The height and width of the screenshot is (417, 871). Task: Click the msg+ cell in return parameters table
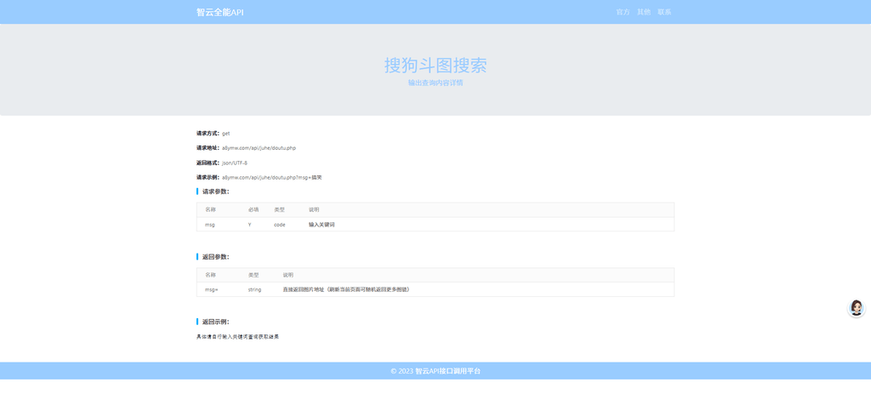coord(212,289)
